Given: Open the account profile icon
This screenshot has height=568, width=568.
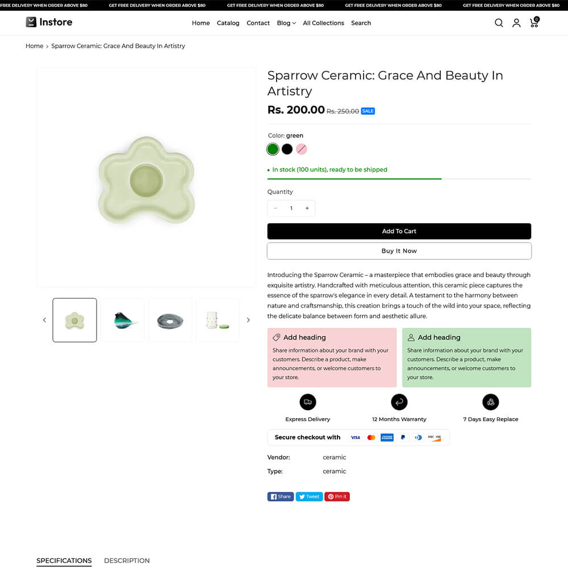Looking at the screenshot, I should click(x=516, y=23).
